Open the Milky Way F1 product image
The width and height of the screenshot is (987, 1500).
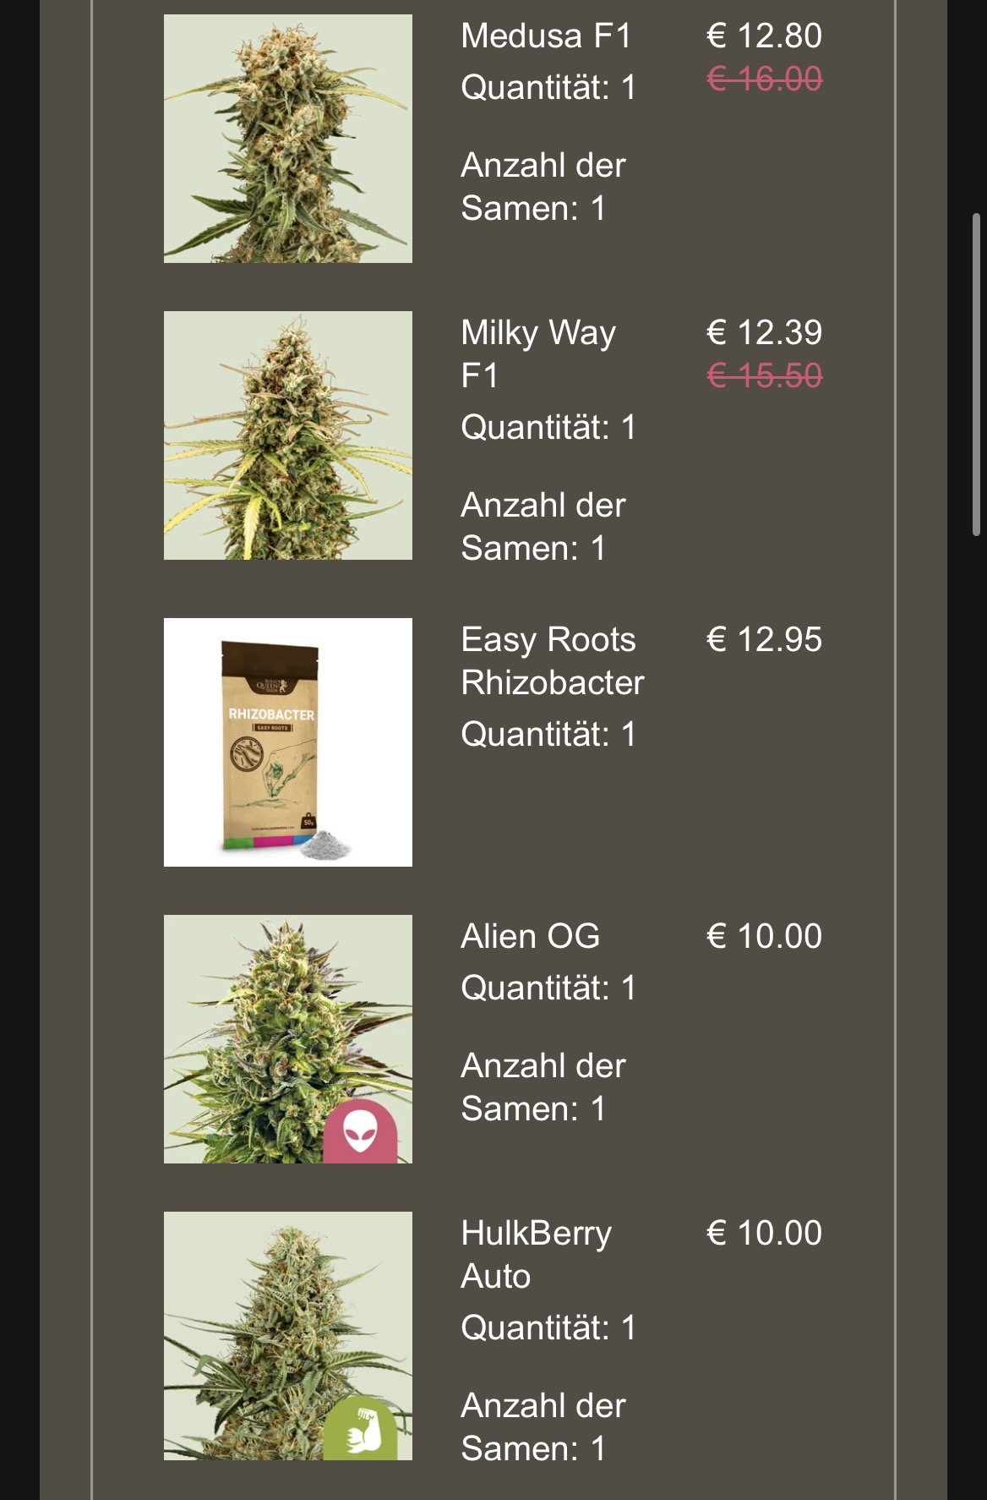tap(288, 435)
